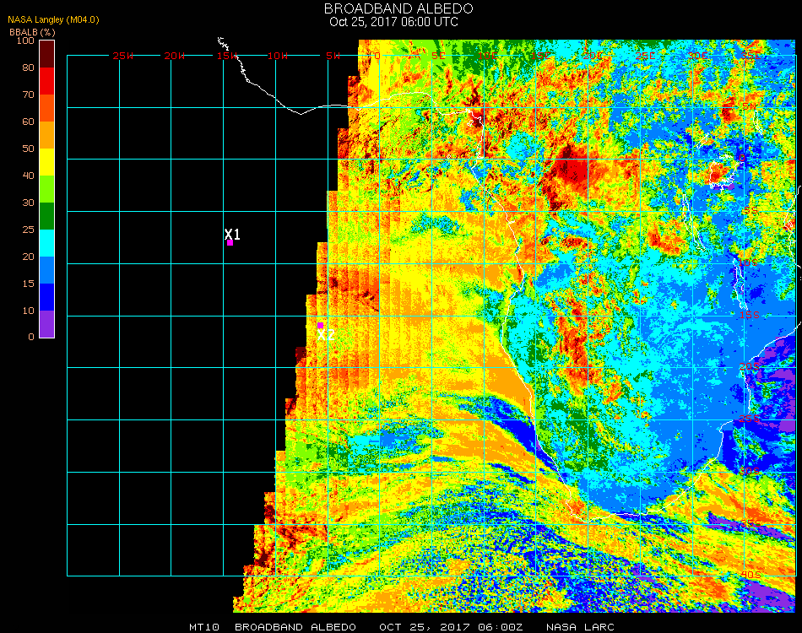
Task: Select the bright red 70-80 legend swatch
Action: 47,81
